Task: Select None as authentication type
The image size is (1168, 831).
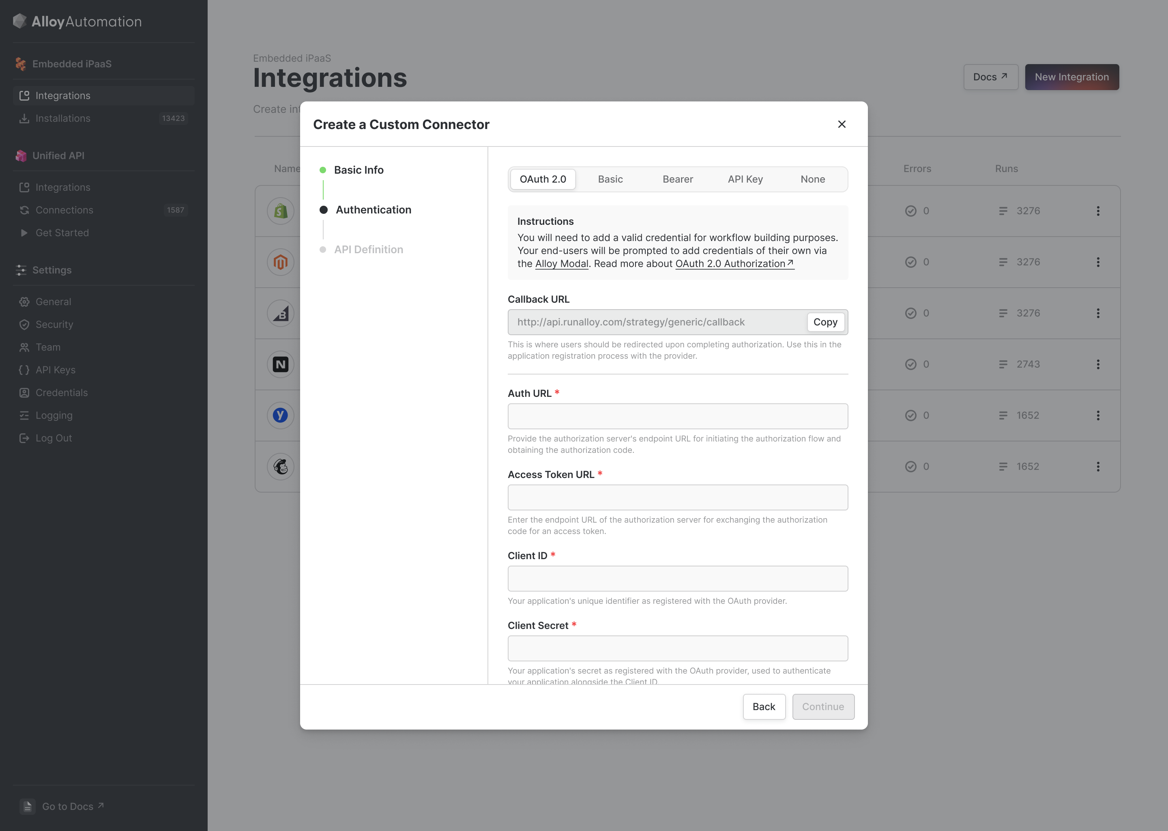Action: tap(813, 179)
